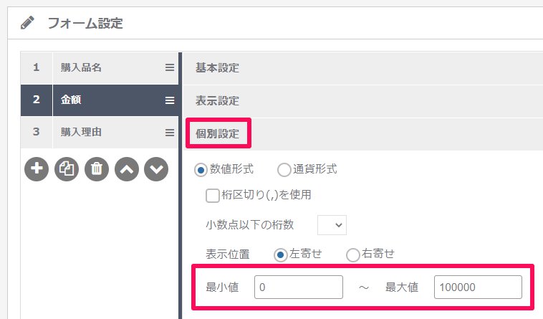Screen dimensions: 543x319
Task: Open the 小数点以下の桁数 dropdown
Action: tap(332, 225)
